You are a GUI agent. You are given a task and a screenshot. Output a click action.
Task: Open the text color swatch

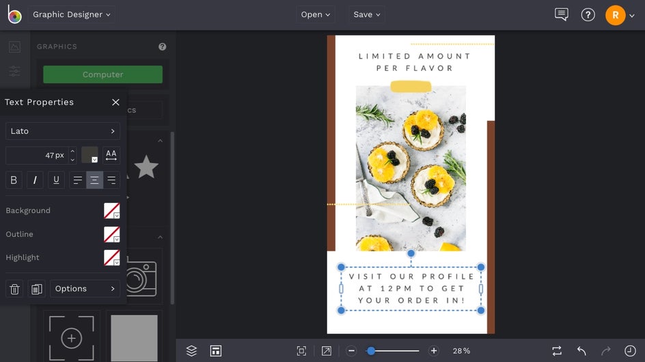90,155
